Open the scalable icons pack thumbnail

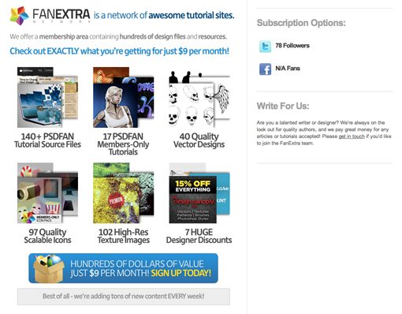tap(47, 193)
